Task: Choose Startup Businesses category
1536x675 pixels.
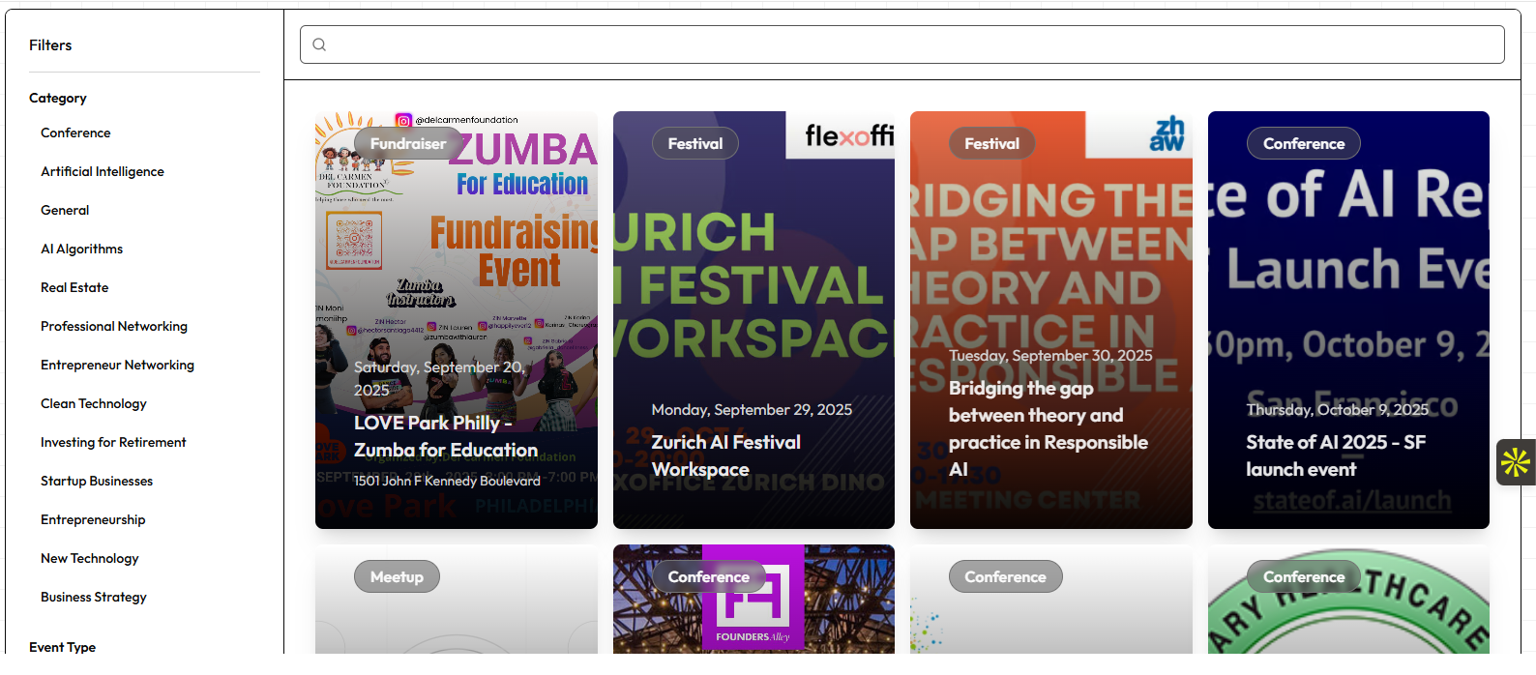Action: (97, 482)
